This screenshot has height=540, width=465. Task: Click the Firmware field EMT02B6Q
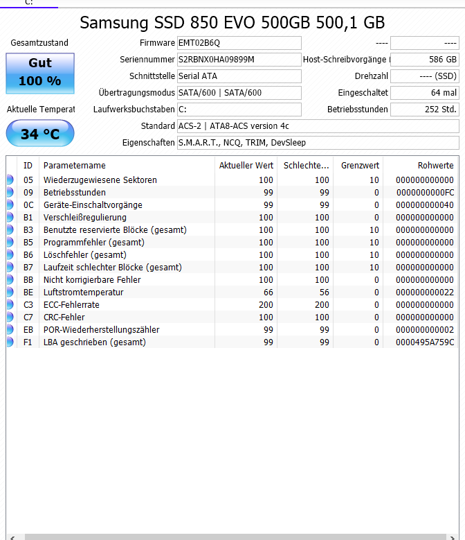click(x=239, y=43)
